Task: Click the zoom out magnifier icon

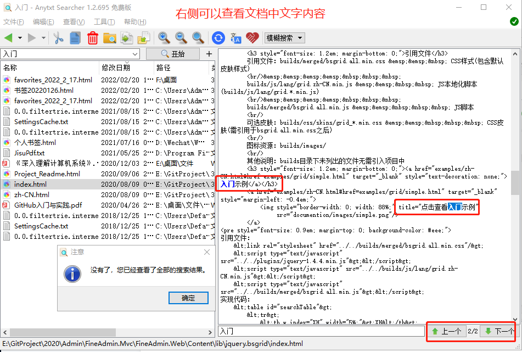Action: coord(181,38)
